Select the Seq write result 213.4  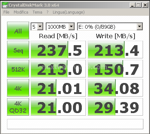click(x=115, y=50)
